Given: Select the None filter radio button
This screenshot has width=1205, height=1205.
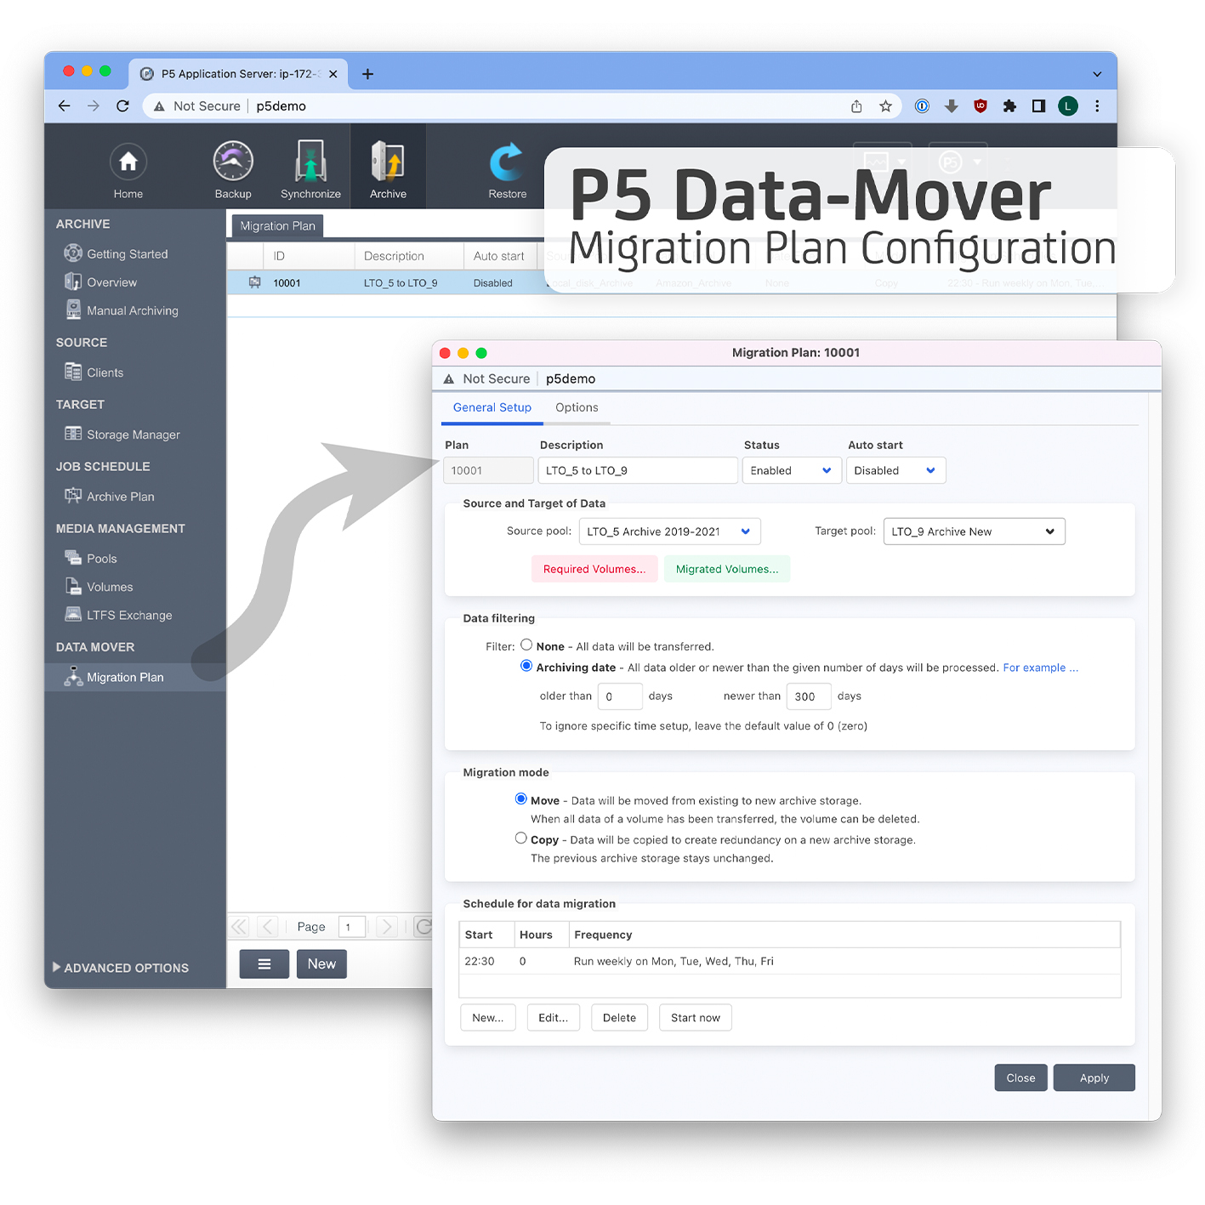Looking at the screenshot, I should pos(526,645).
